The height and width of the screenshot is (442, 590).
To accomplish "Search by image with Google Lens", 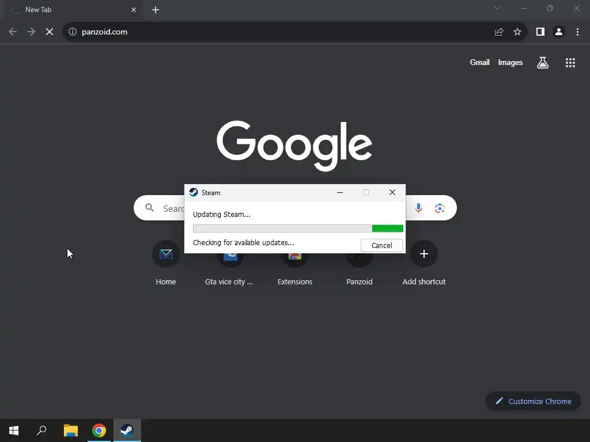I will click(x=440, y=208).
